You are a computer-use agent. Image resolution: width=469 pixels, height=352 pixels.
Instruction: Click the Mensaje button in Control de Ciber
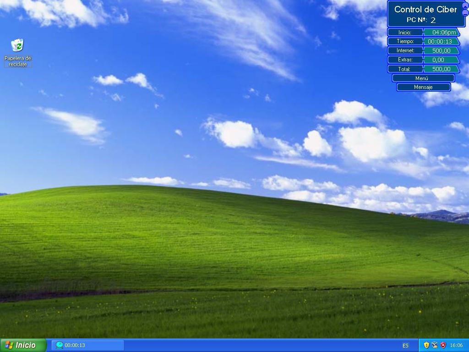click(423, 87)
